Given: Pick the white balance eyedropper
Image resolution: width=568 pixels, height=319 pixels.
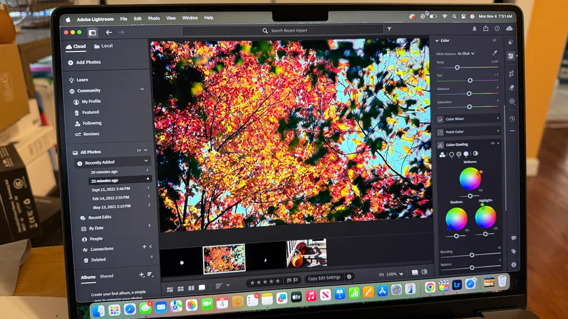Looking at the screenshot, I should pyautogui.click(x=495, y=53).
